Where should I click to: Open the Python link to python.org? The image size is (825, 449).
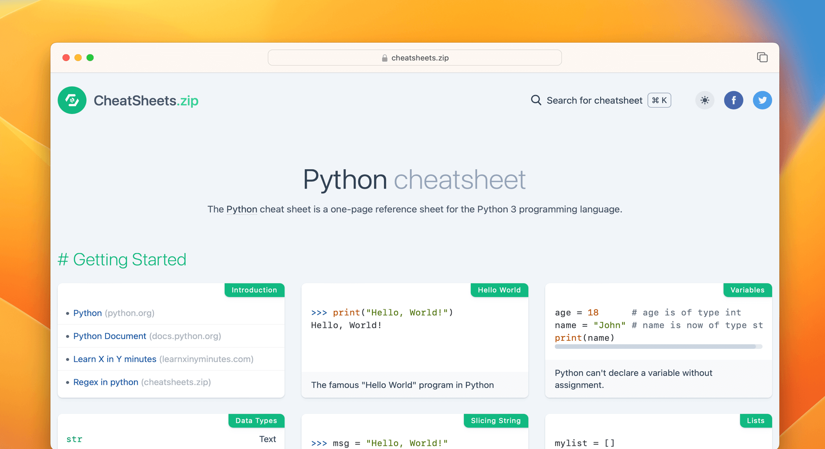tap(87, 313)
